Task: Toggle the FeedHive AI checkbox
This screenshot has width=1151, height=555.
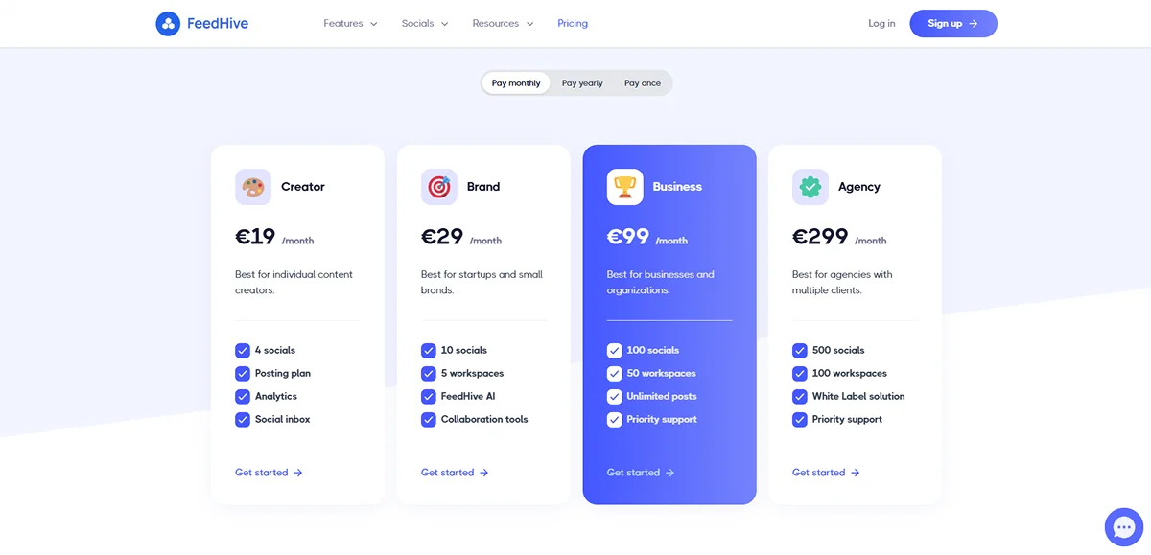Action: point(428,396)
